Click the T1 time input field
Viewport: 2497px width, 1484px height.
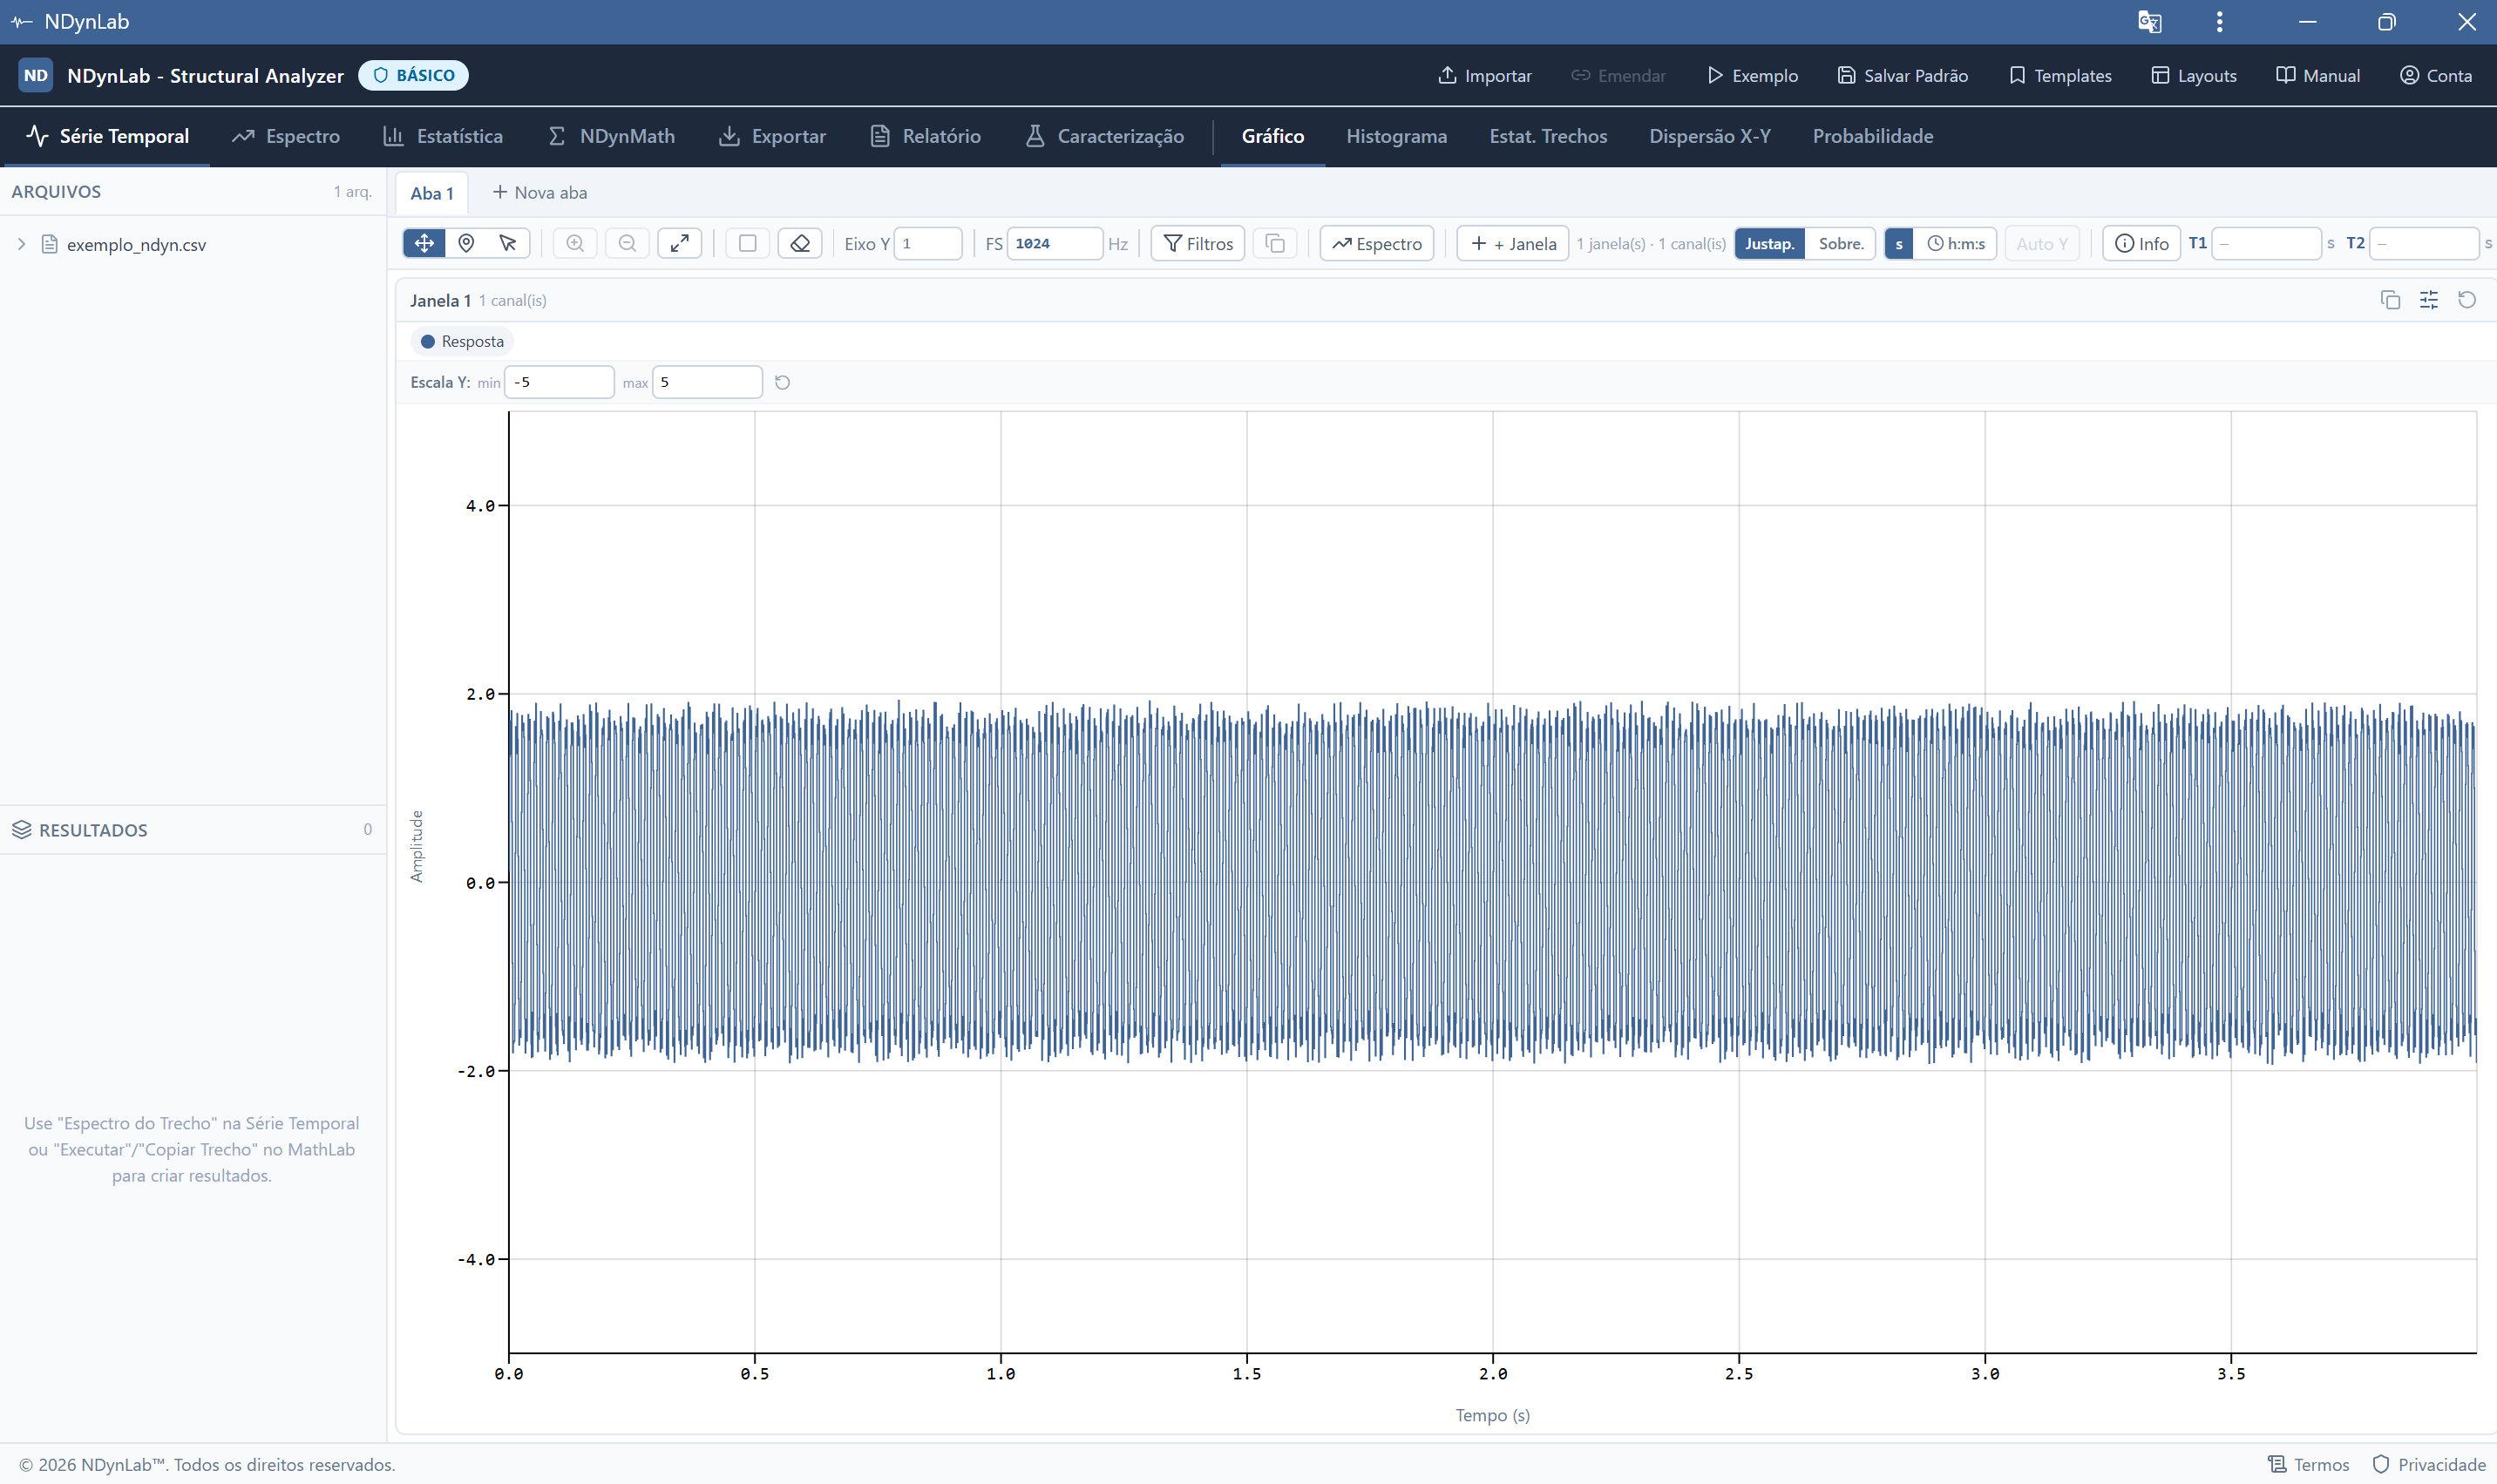click(2266, 243)
